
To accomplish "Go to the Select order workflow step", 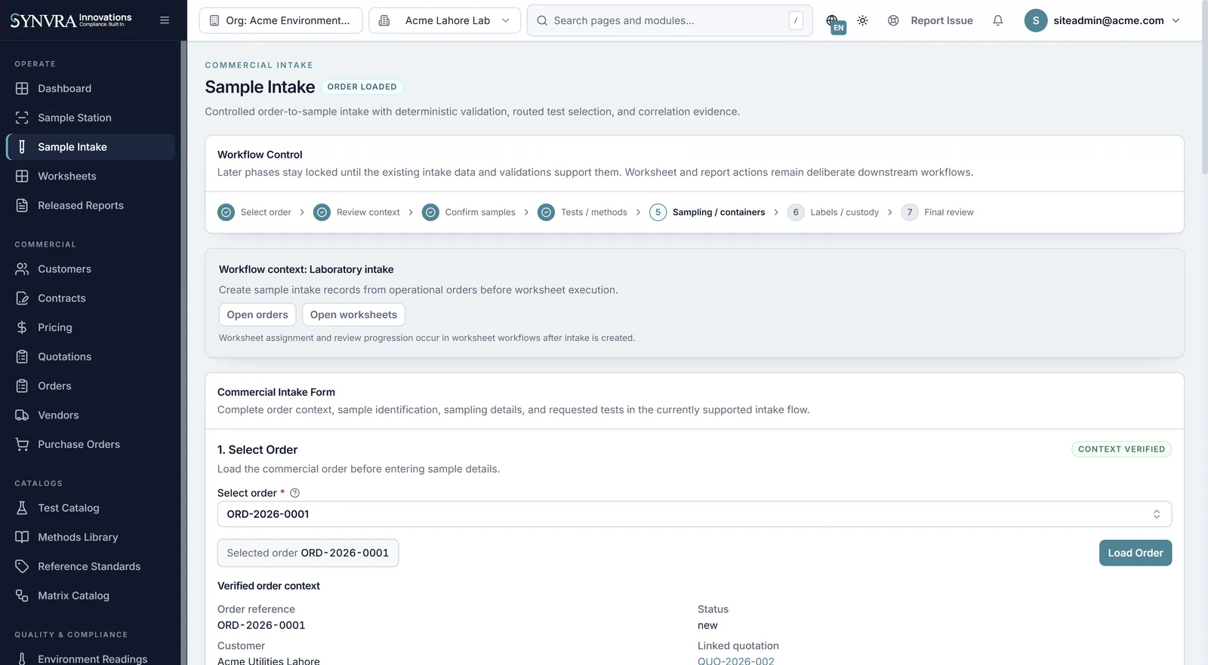I will (x=254, y=213).
